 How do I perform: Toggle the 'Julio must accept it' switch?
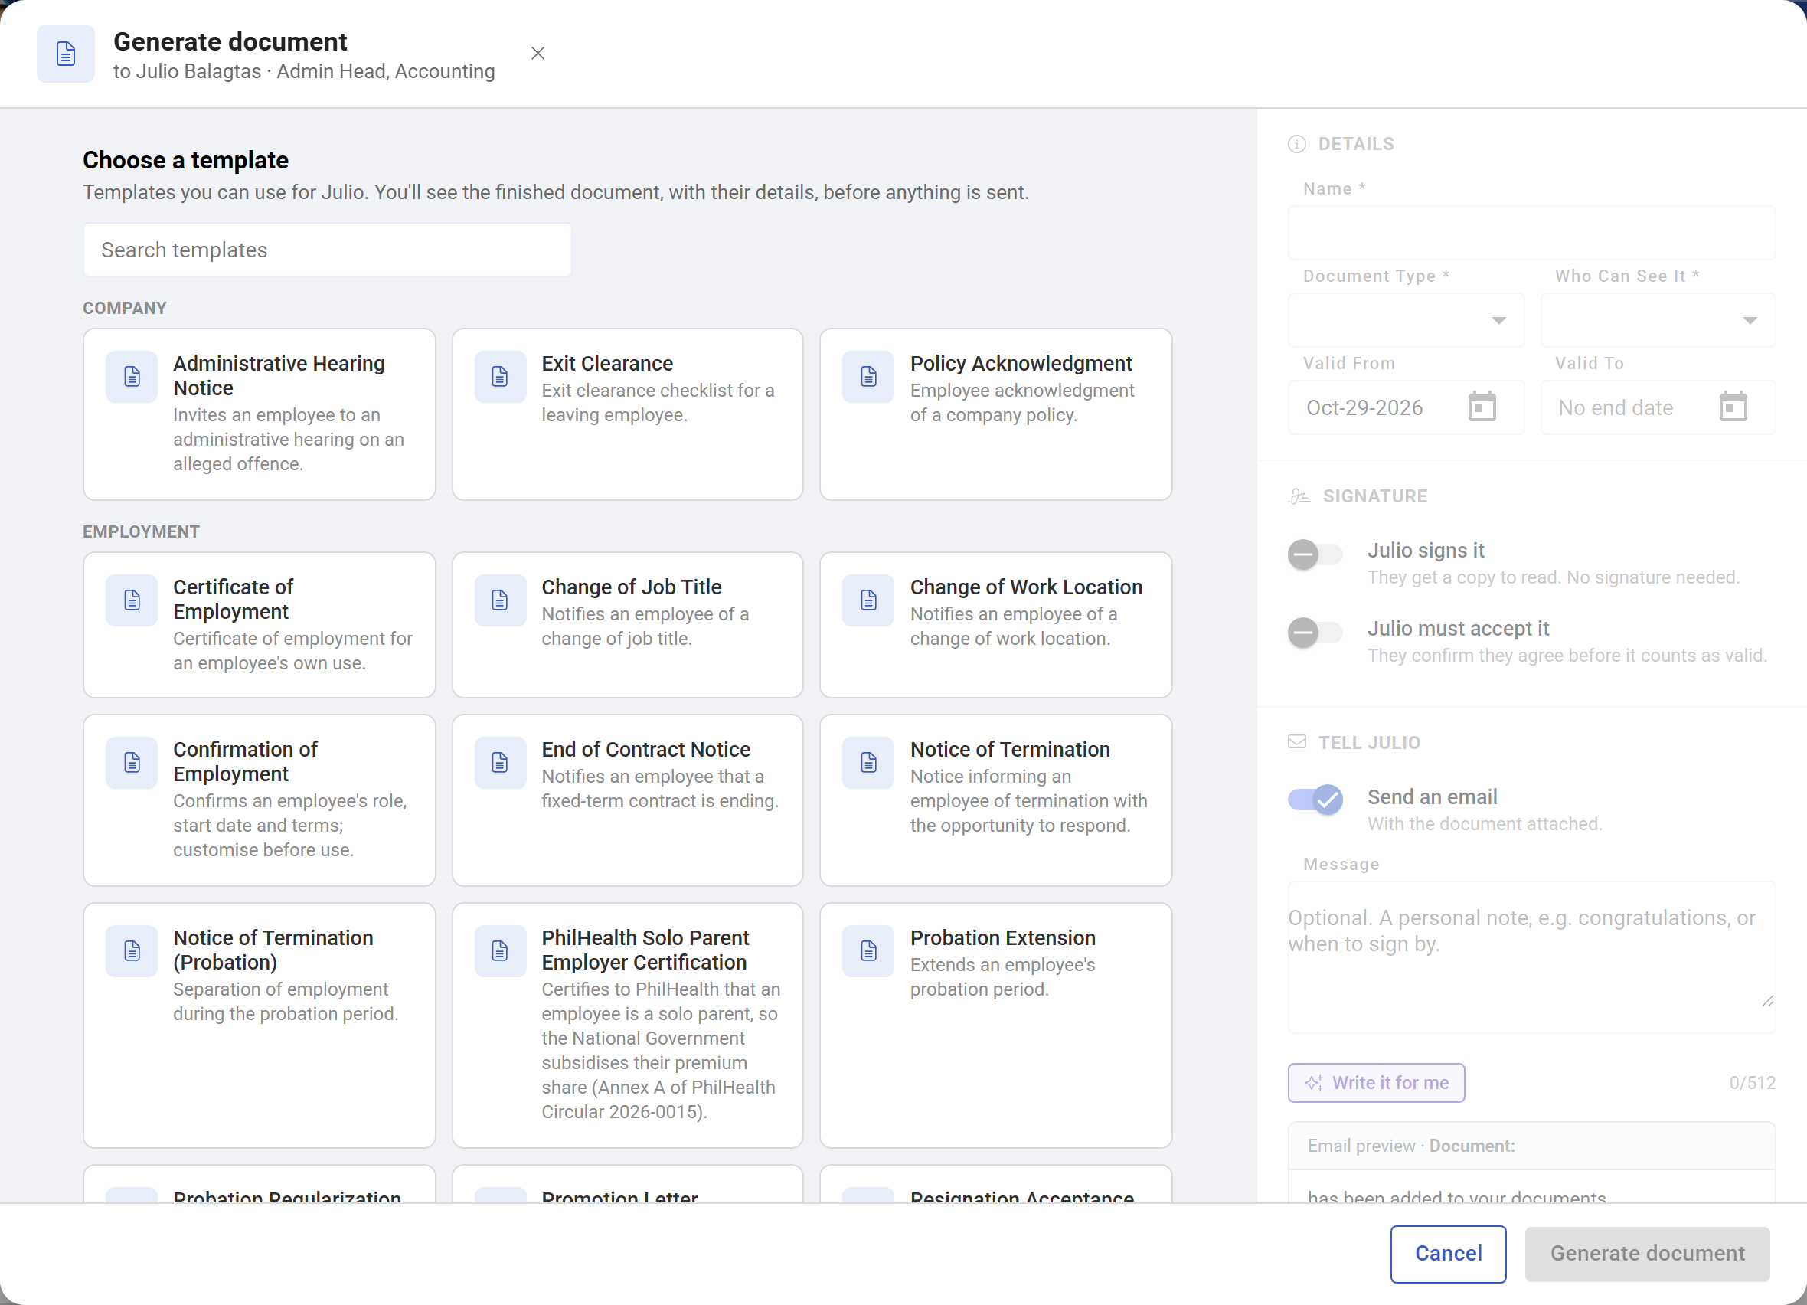1315,633
